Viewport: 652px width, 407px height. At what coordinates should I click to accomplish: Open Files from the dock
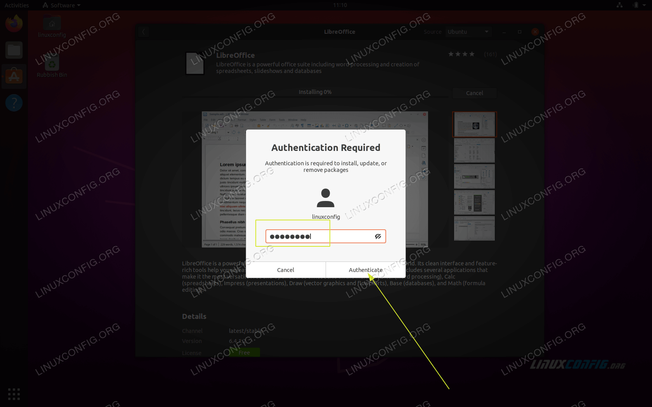click(x=14, y=50)
